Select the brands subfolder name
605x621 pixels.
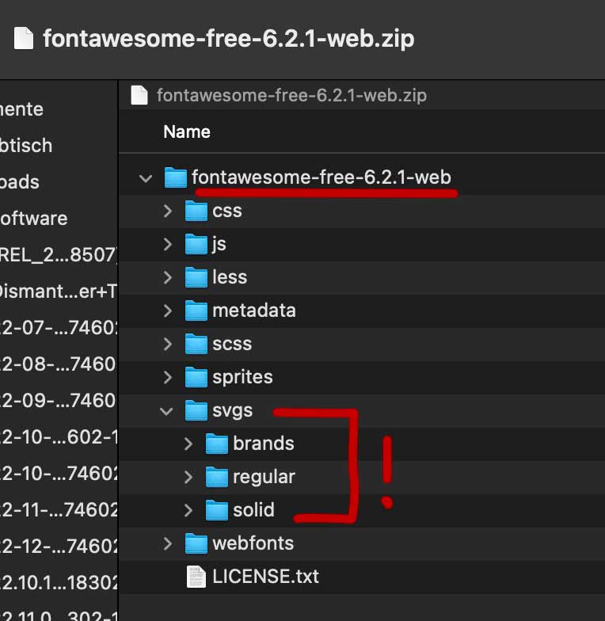point(264,444)
